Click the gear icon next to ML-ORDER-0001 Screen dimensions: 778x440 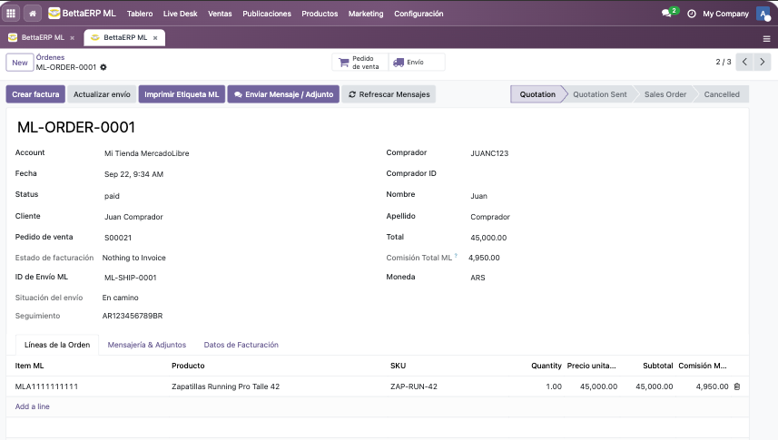(103, 67)
